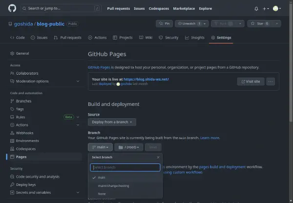
Task: Open the Deploy from a branch dropdown
Action: pyautogui.click(x=112, y=122)
